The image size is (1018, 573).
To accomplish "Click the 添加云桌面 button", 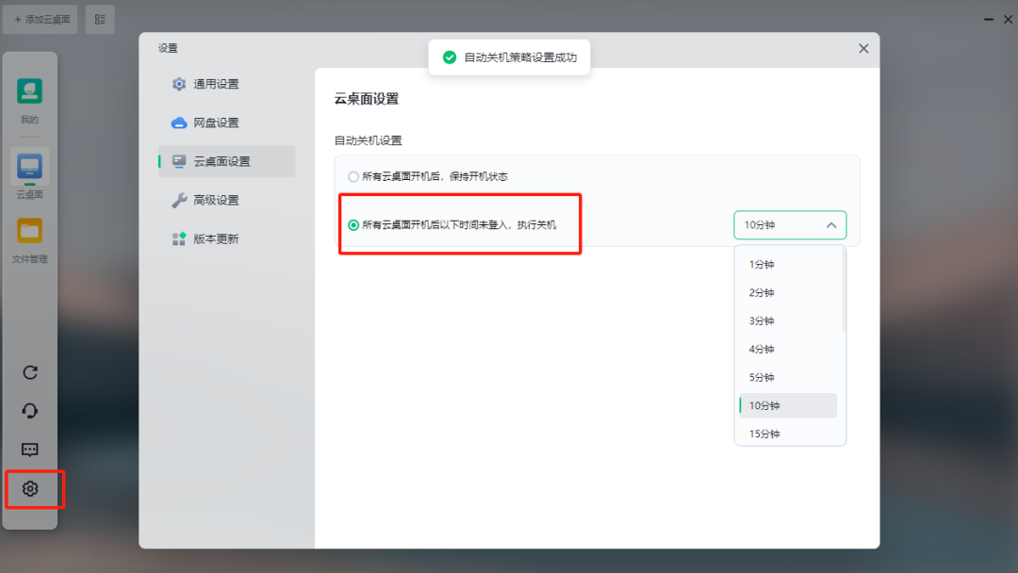I will pyautogui.click(x=41, y=20).
